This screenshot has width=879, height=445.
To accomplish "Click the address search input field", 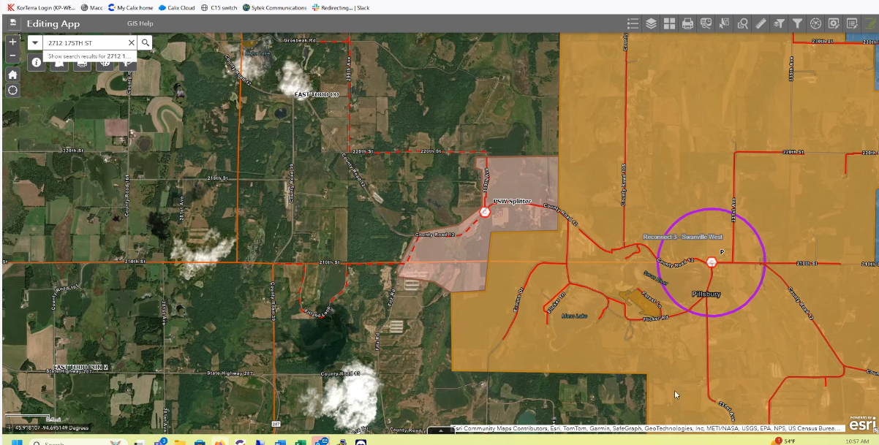I will (x=84, y=43).
